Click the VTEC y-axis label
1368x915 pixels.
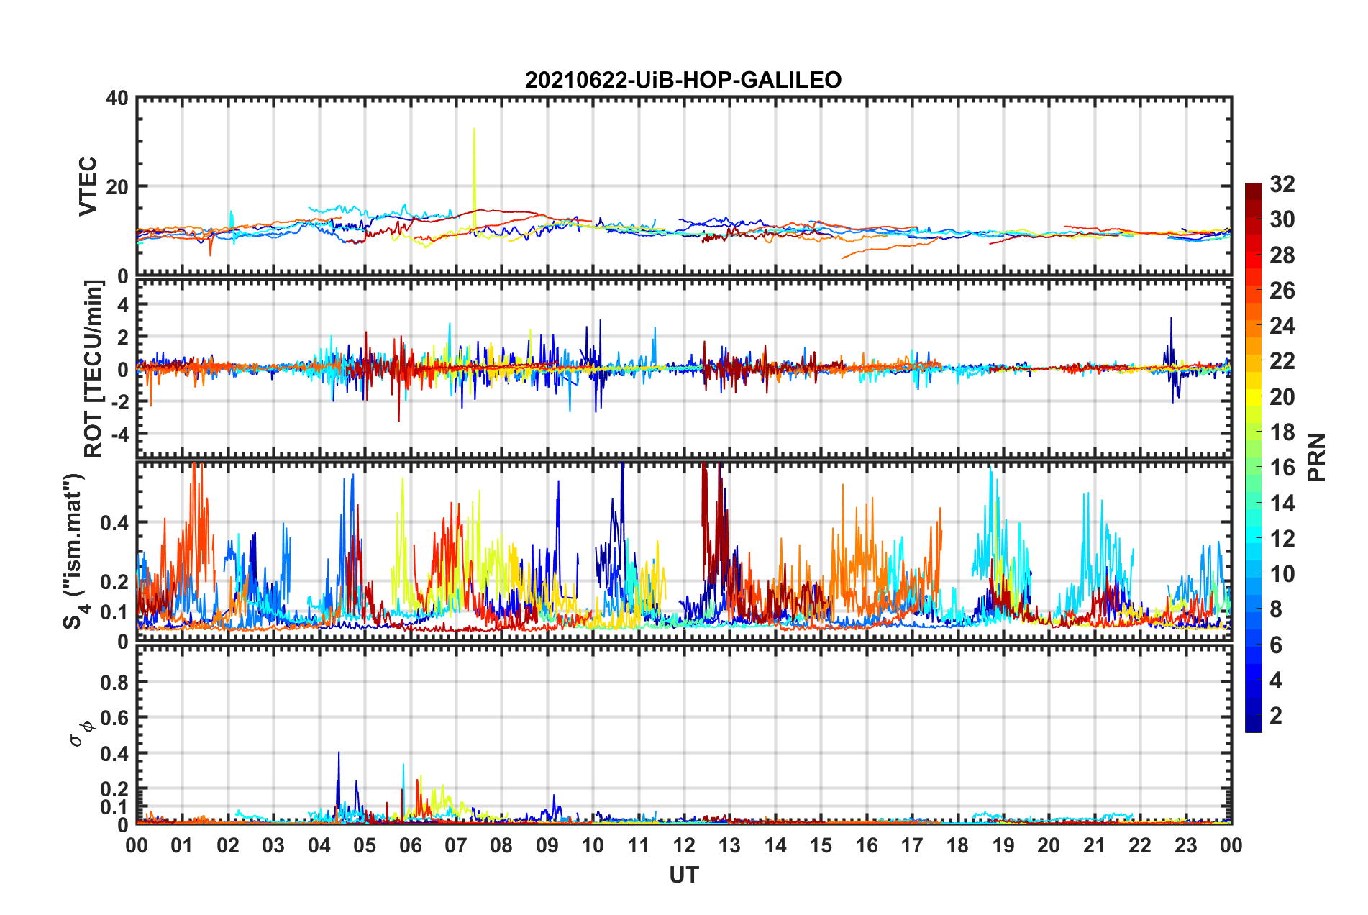tap(88, 186)
